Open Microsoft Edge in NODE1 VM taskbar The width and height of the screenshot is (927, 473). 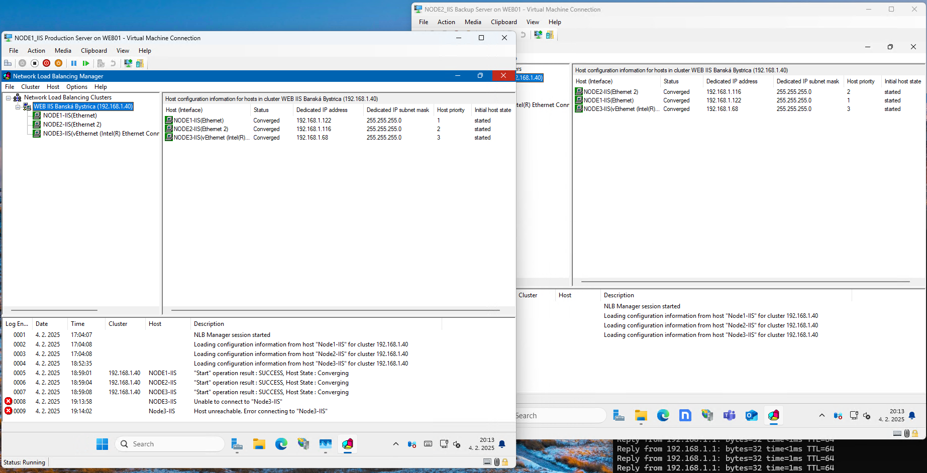[281, 444]
